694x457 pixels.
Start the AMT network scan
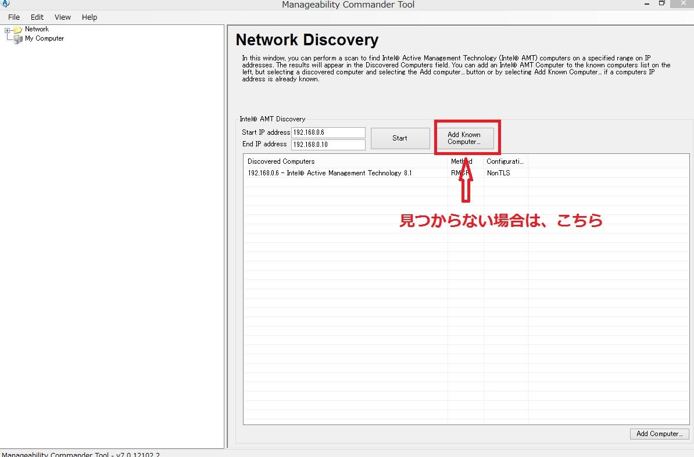click(400, 138)
